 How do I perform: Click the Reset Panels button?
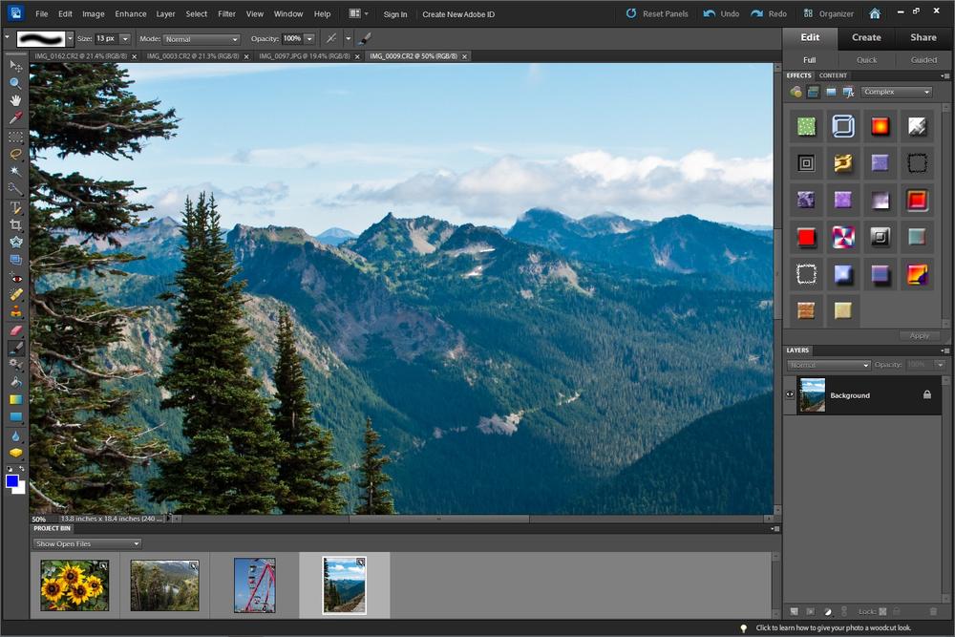tap(657, 14)
